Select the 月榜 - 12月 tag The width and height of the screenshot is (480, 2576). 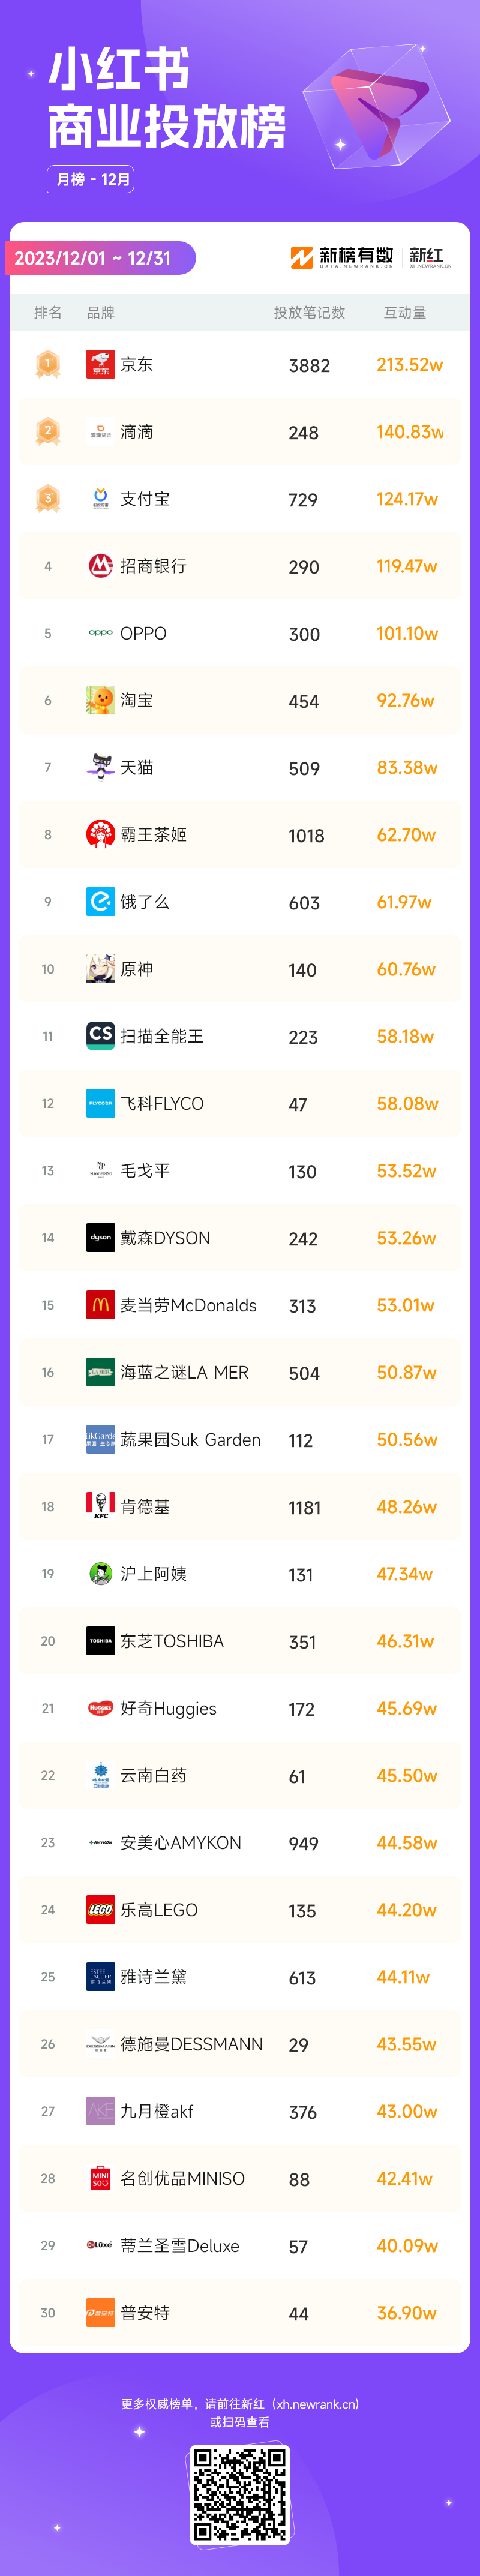point(91,179)
